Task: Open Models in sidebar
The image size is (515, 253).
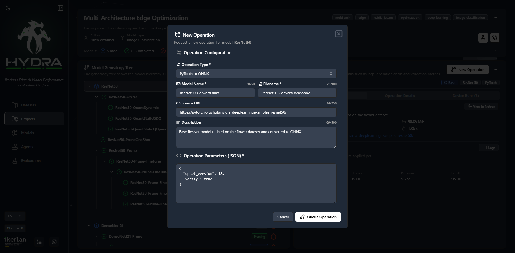Action: (34, 133)
